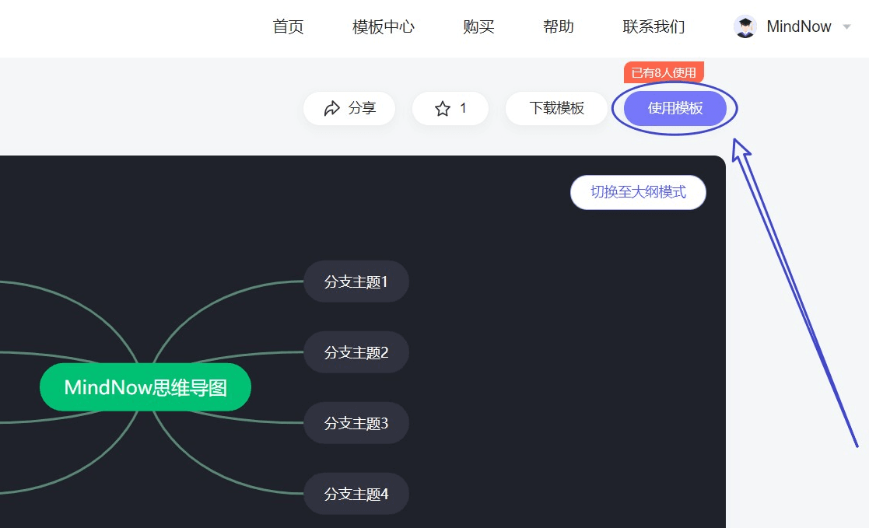The image size is (869, 528).
Task: Click the 已有8人使用 badge
Action: pyautogui.click(x=664, y=72)
